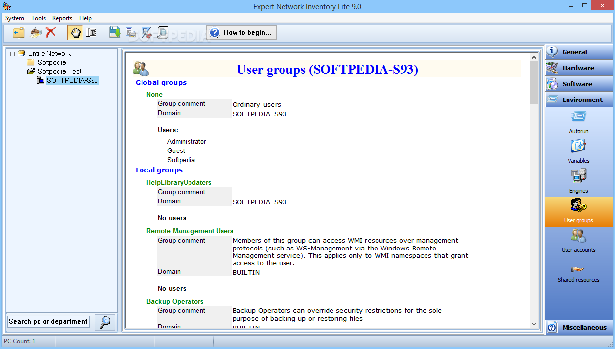
Task: Open the Miscellaneous category tab
Action: 579,327
